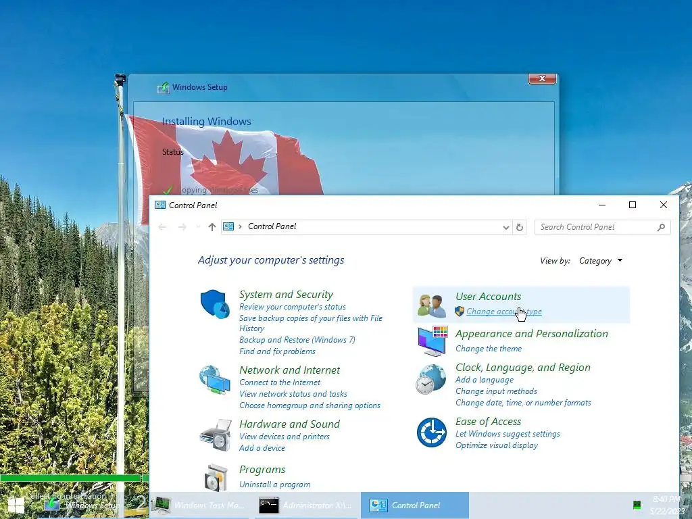The image size is (692, 519).
Task: Click the Control Panel breadcrumb in address bar
Action: click(x=272, y=226)
